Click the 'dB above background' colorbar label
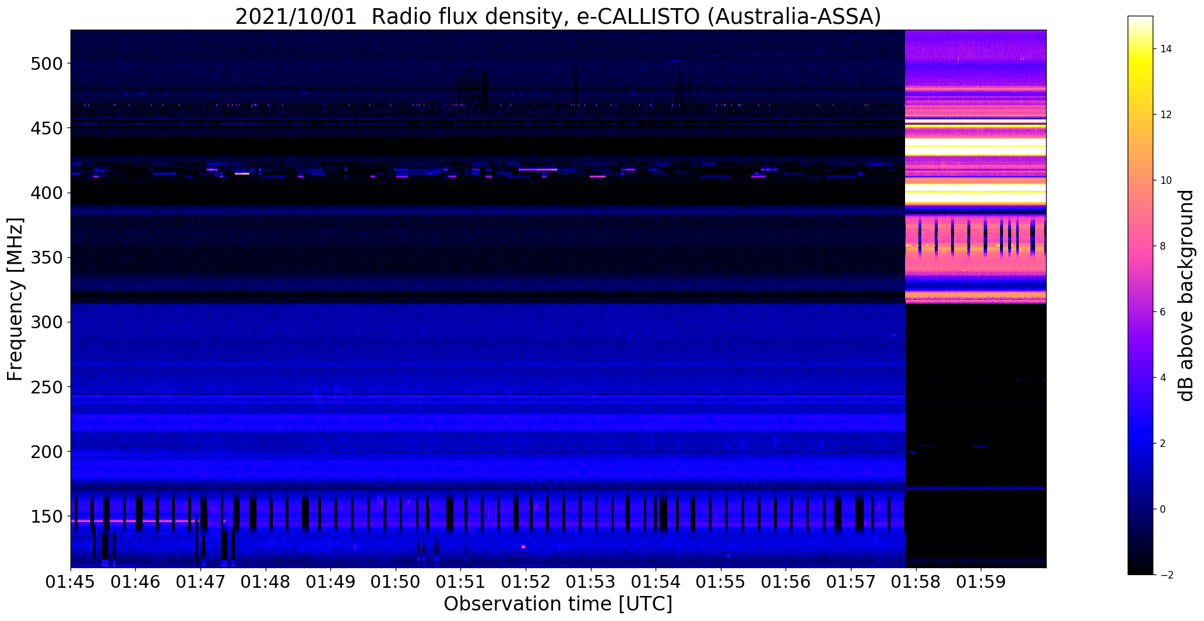 tap(1185, 296)
